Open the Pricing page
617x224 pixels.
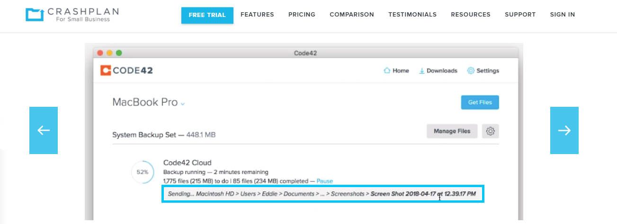tap(302, 15)
